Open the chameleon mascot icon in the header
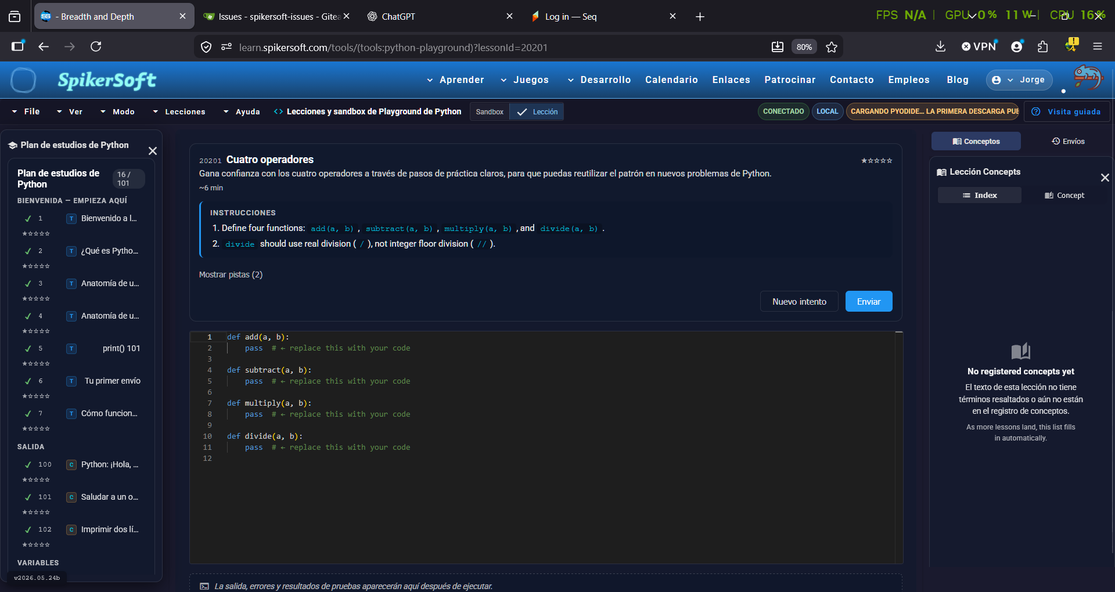 [1088, 78]
